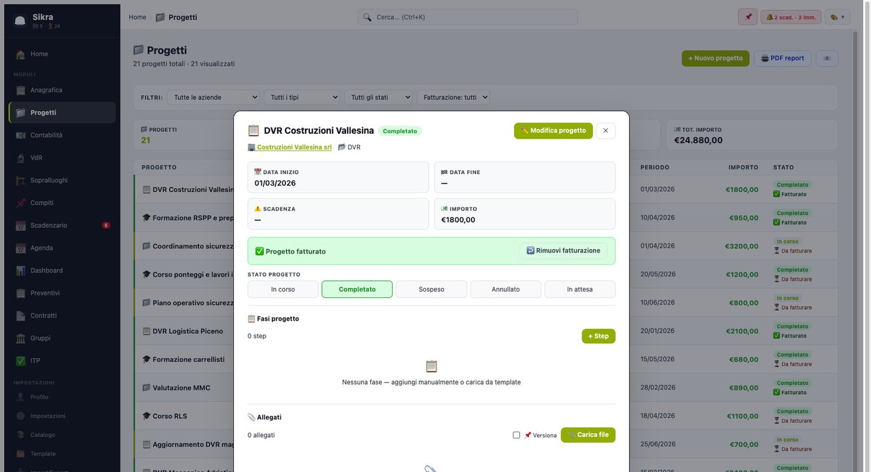
Task: Open the Contratti sidebar item
Action: tap(62, 315)
